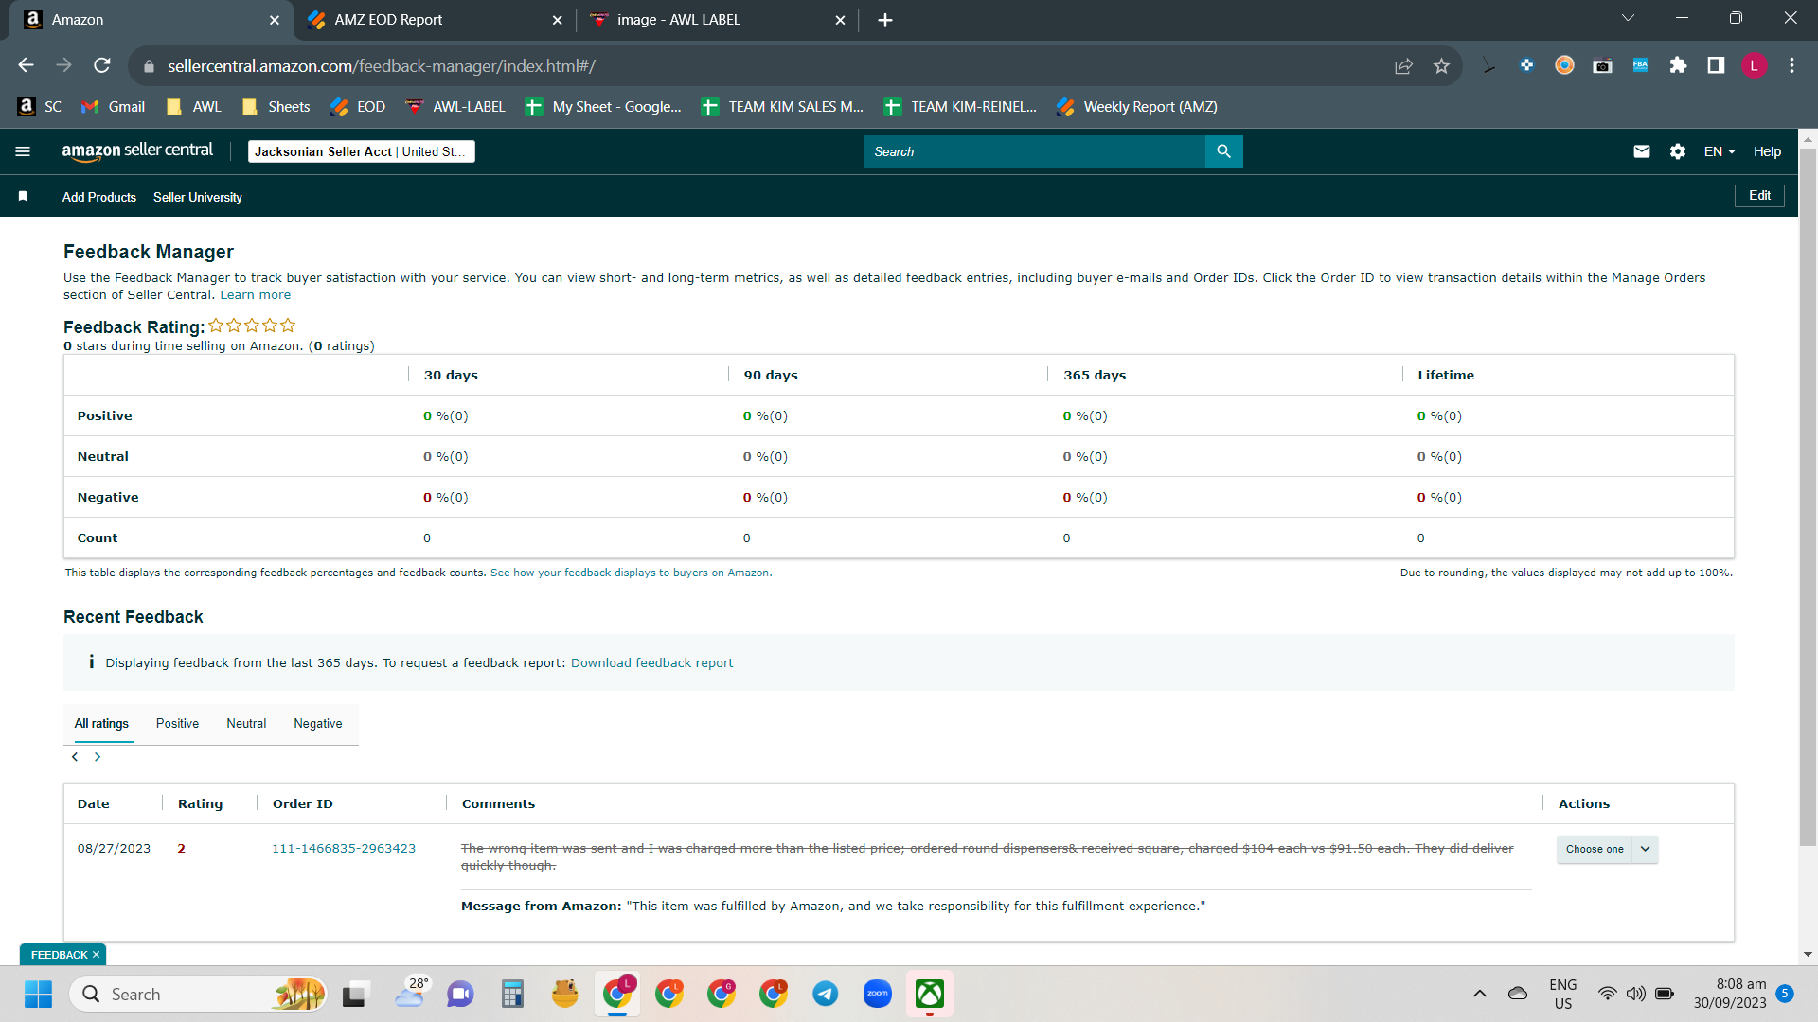The height and width of the screenshot is (1022, 1818).
Task: Click the Seller Central search field
Action: [x=1035, y=151]
